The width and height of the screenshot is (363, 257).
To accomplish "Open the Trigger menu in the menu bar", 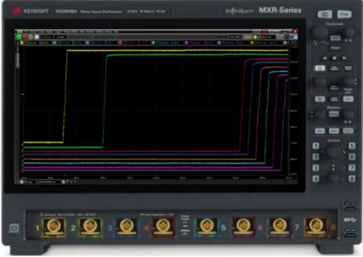I will click(58, 32).
